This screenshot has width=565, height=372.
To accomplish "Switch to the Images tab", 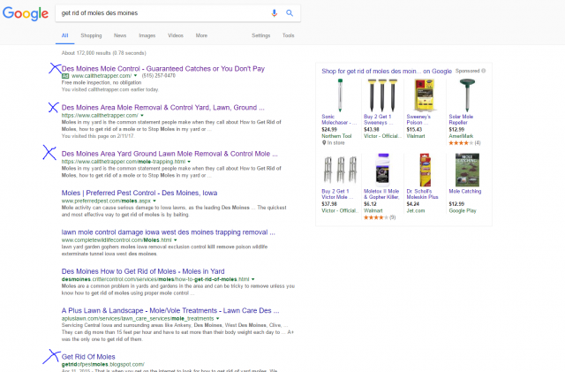I will pyautogui.click(x=147, y=35).
